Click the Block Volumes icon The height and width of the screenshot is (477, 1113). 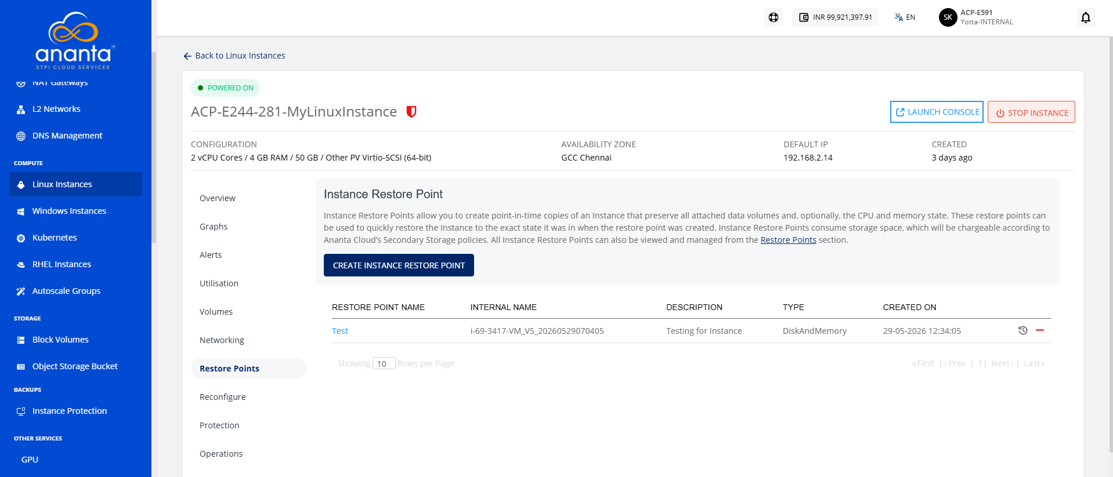click(x=21, y=340)
